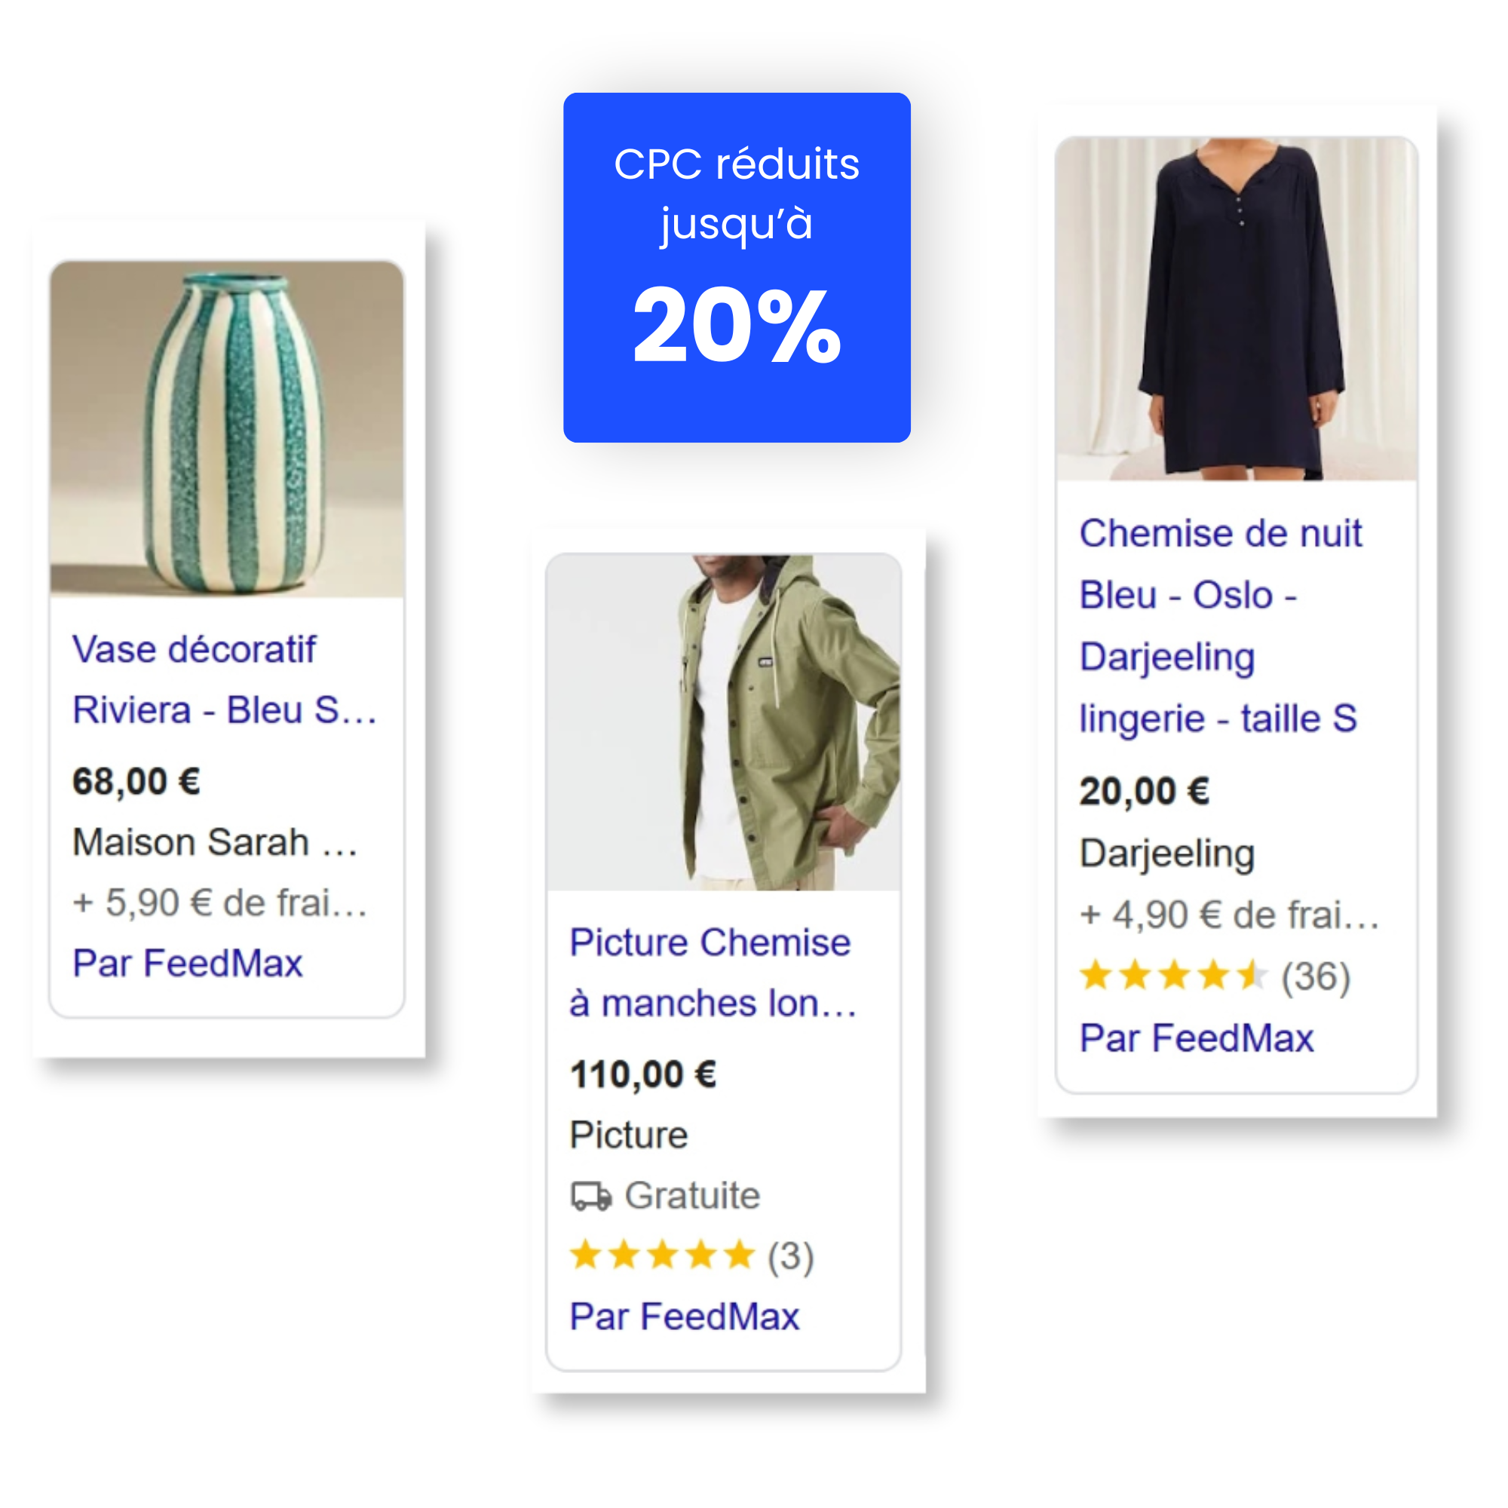Click the delivery truck icon on Picture jacket card
This screenshot has height=1508, width=1508.
[x=593, y=1195]
